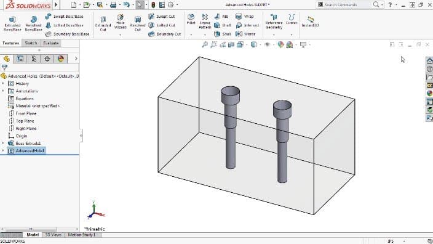The width and height of the screenshot is (433, 244).
Task: Expand the History tree node
Action: tap(3, 83)
